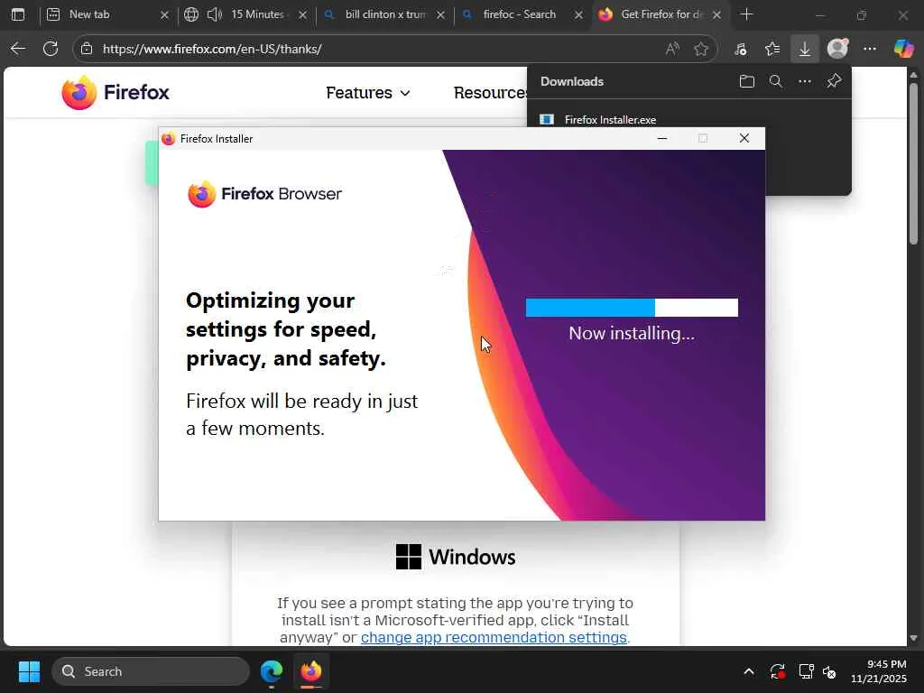
Task: Mute the 15 Minutes tab audio icon
Action: point(215,14)
